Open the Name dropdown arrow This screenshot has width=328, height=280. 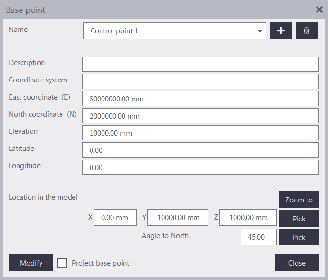[x=260, y=31]
